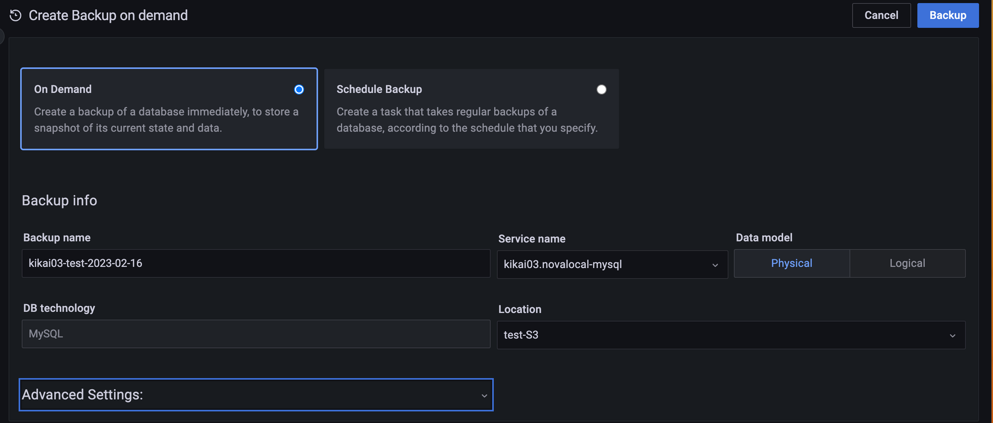This screenshot has width=993, height=423.
Task: Click the DB technology MySQL field
Action: click(256, 334)
